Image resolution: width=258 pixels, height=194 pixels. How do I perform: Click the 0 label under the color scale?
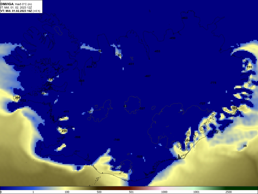[1, 192]
